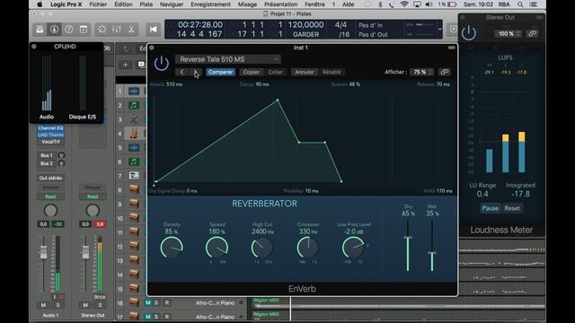
Task: Open the Bus 1 send slot
Action: [x=47, y=155]
